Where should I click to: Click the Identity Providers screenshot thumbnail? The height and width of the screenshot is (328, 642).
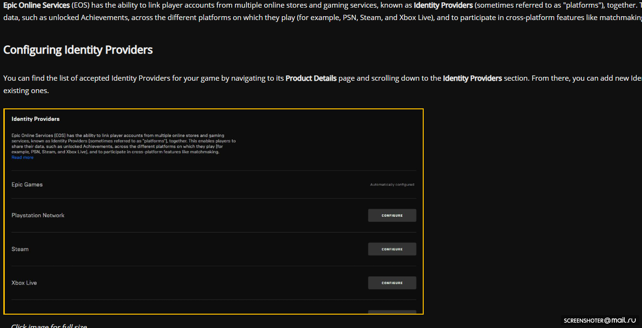point(213,212)
